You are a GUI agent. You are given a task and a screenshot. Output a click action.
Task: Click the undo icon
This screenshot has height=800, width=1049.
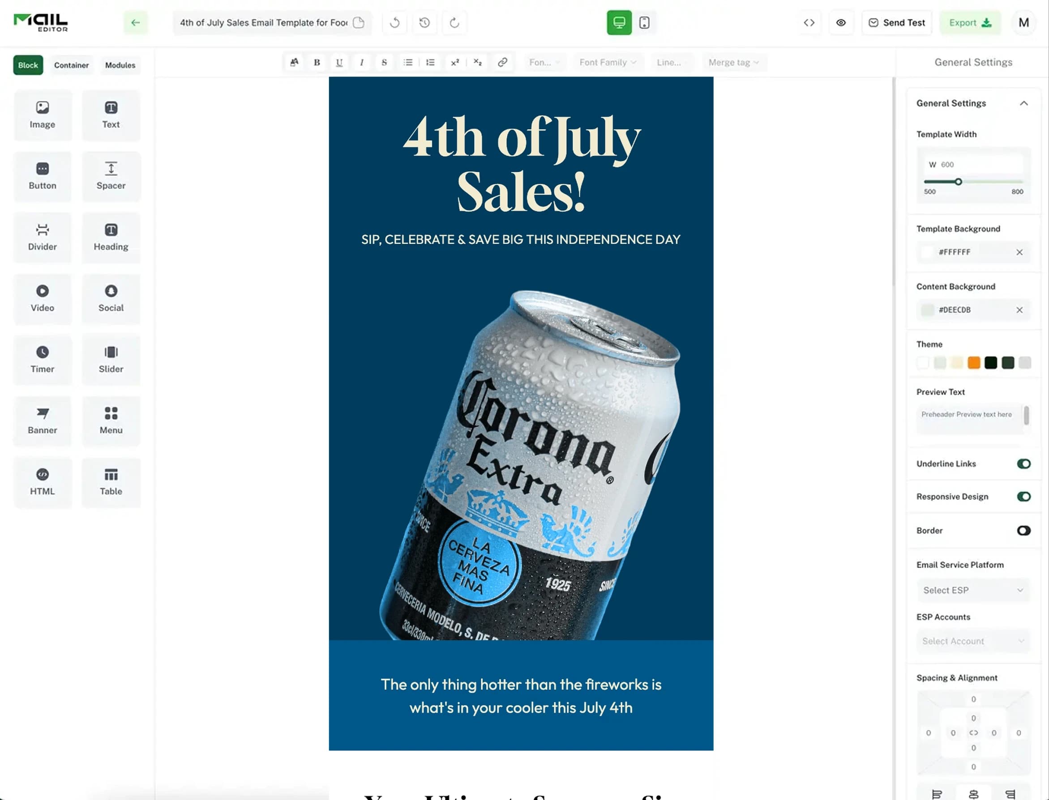click(x=394, y=22)
